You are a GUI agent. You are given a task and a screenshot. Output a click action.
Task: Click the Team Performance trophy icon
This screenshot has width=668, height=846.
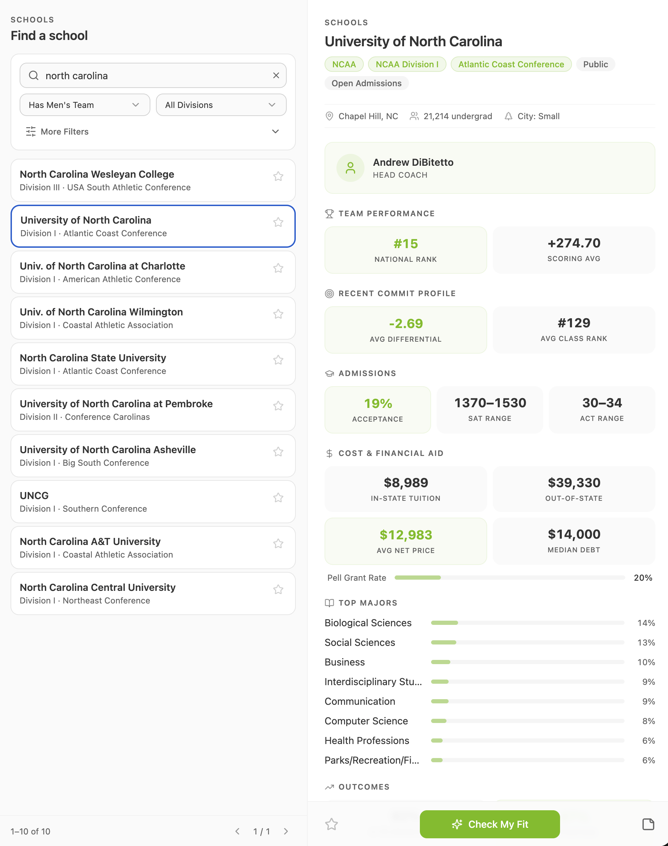tap(329, 213)
